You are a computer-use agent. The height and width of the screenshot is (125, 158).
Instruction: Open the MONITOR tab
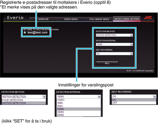pyautogui.click(x=43, y=19)
